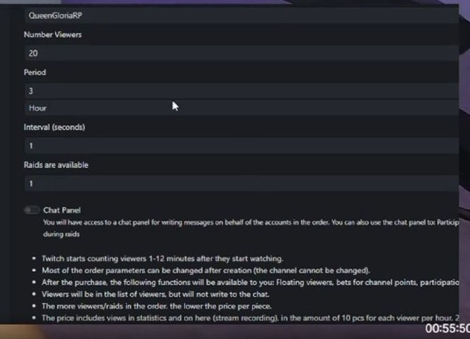This screenshot has width=470, height=339.
Task: Click the 00:55:50 timestamp overlay
Action: [x=447, y=328]
